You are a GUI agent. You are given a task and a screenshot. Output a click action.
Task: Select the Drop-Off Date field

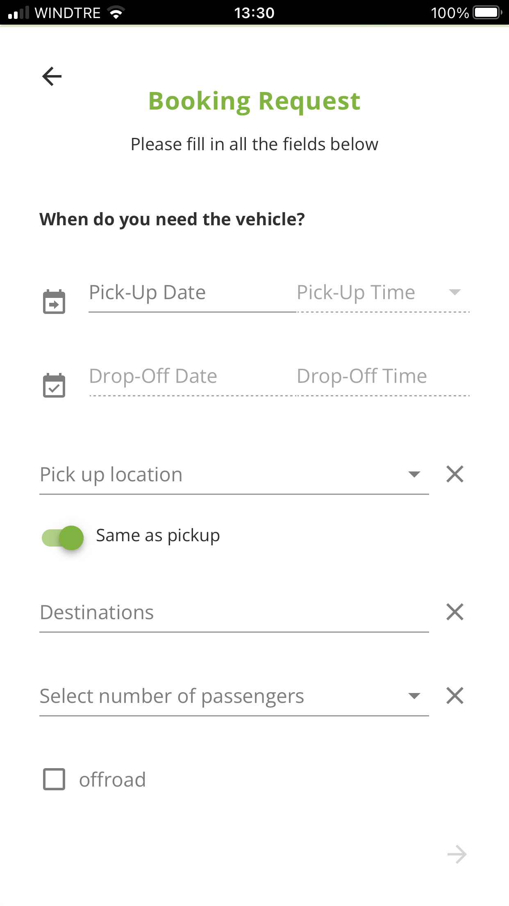(x=192, y=377)
